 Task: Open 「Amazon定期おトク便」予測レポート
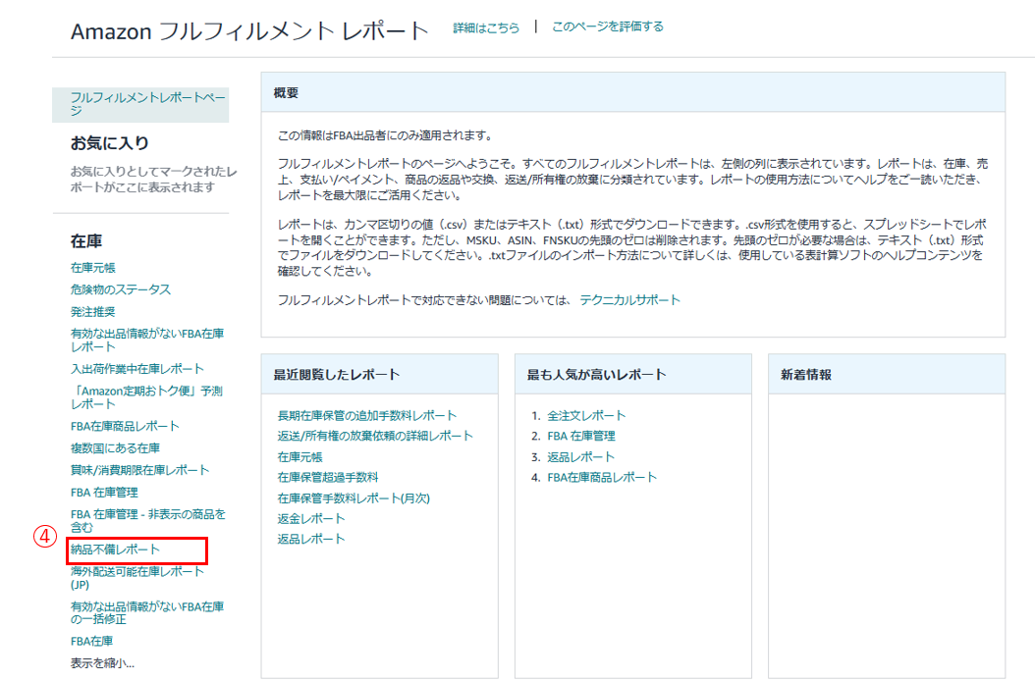(x=146, y=397)
